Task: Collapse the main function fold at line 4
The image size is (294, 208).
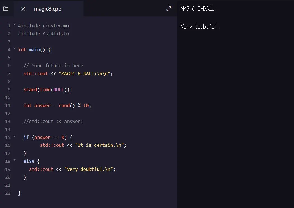Action: (x=15, y=48)
